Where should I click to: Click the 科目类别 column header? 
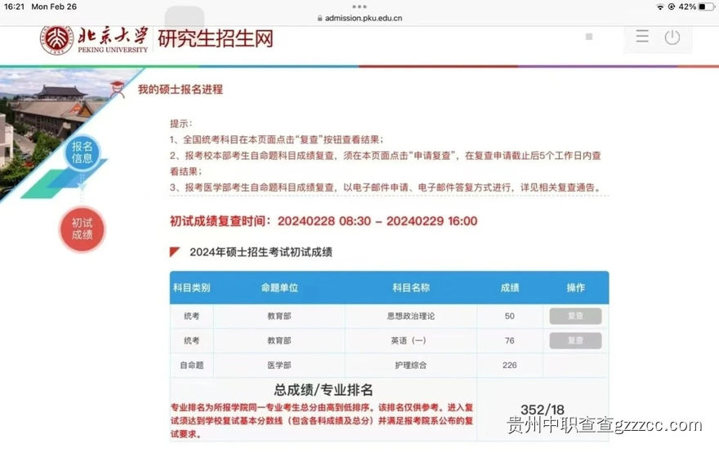click(192, 287)
